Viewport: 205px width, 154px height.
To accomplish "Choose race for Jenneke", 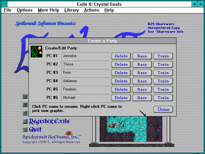I will [142, 56].
